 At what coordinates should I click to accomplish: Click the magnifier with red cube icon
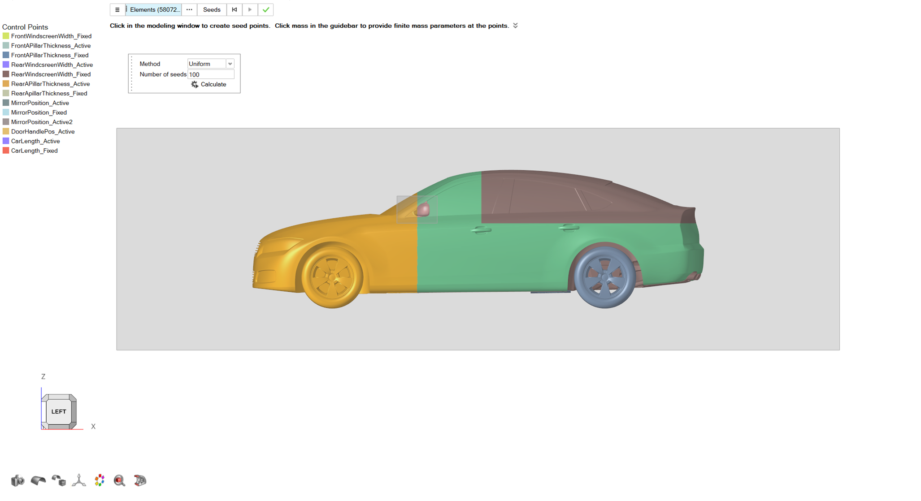click(119, 480)
